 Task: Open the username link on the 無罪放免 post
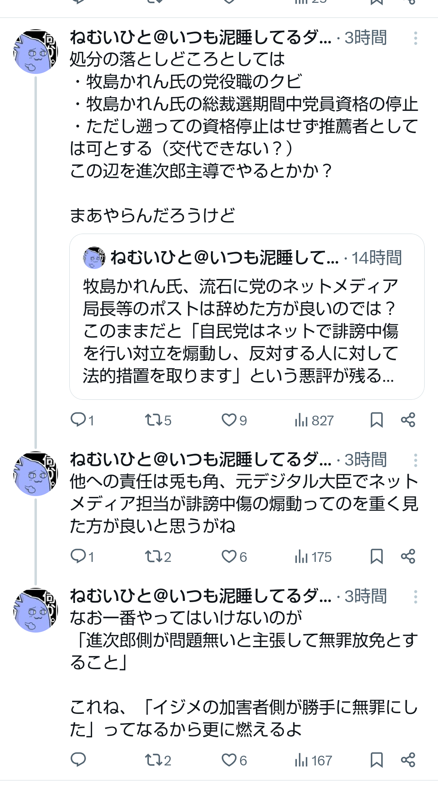200,596
